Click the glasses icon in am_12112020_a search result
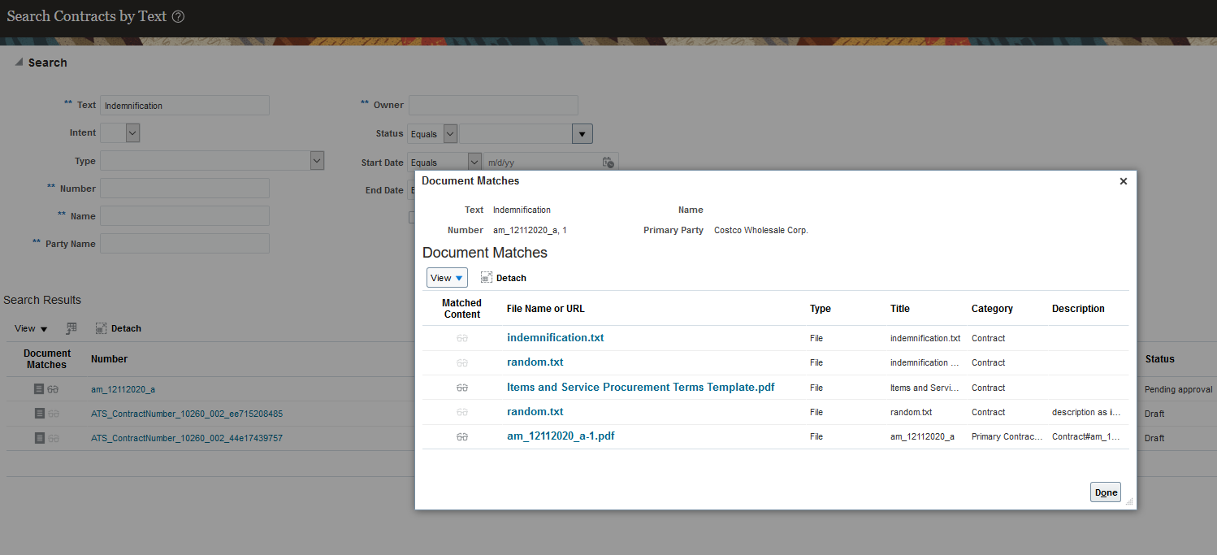The height and width of the screenshot is (555, 1217). pos(53,389)
